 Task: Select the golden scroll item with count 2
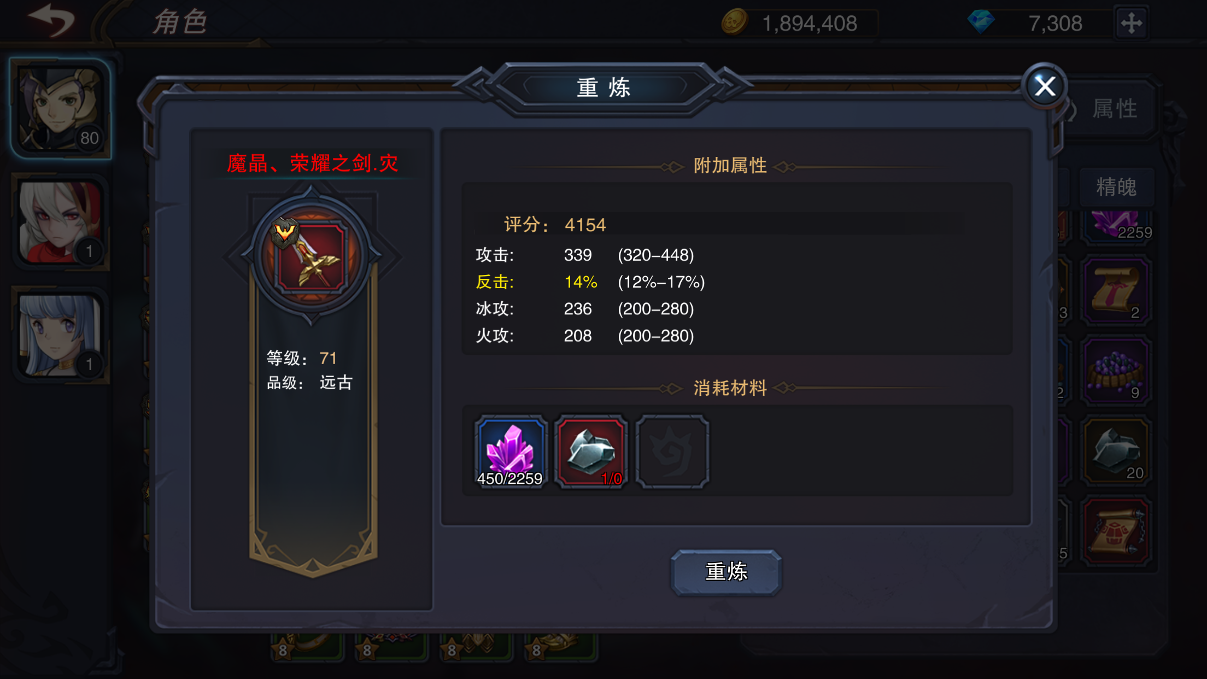(x=1116, y=291)
